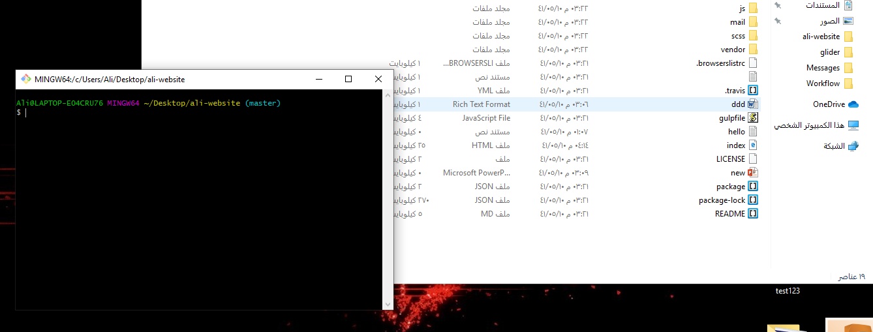Click the ملف BROWSERSLI... type cell
This screenshot has width=873, height=332.
[476, 63]
